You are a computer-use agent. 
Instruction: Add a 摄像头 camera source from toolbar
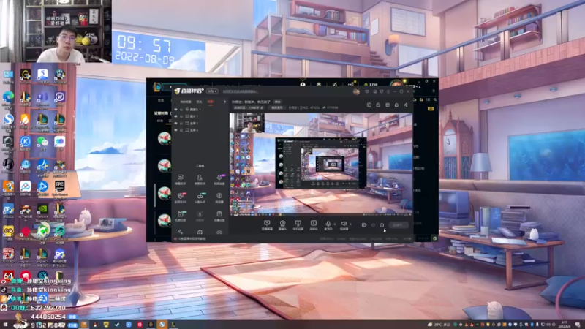(282, 225)
